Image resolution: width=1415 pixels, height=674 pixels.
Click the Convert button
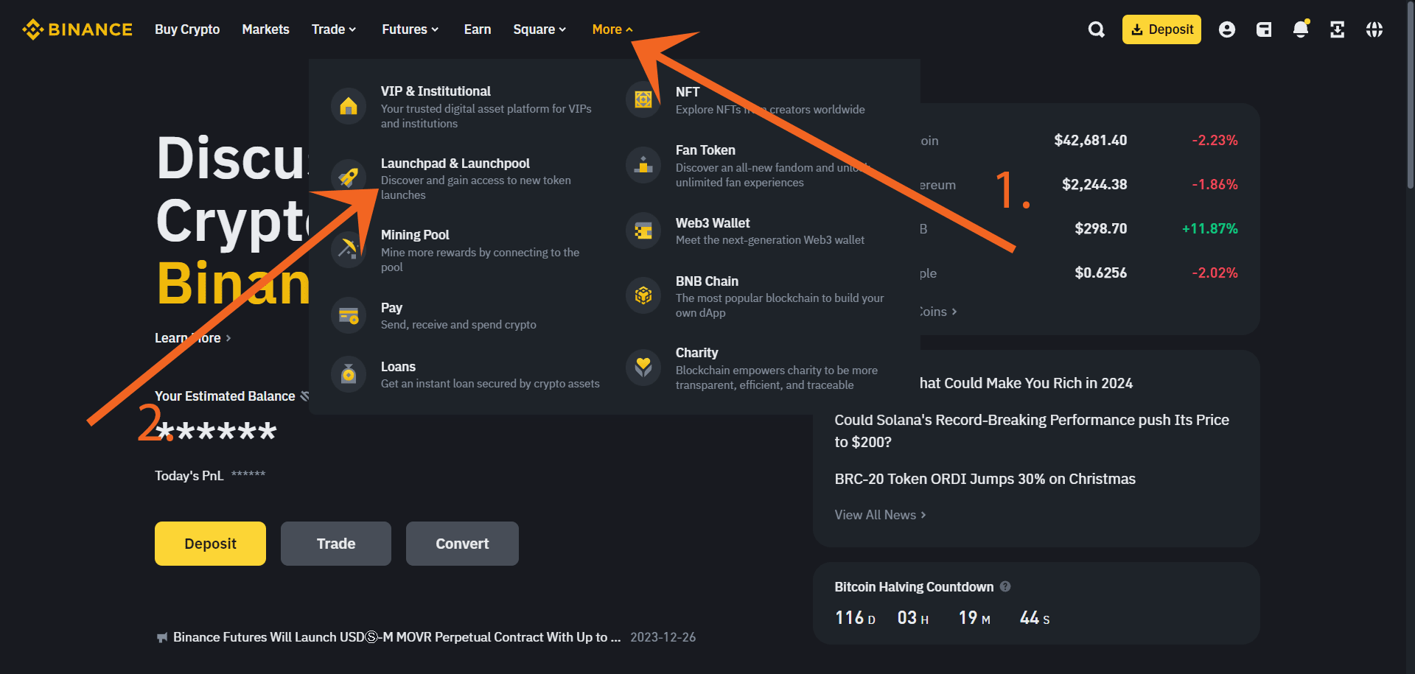click(x=461, y=543)
